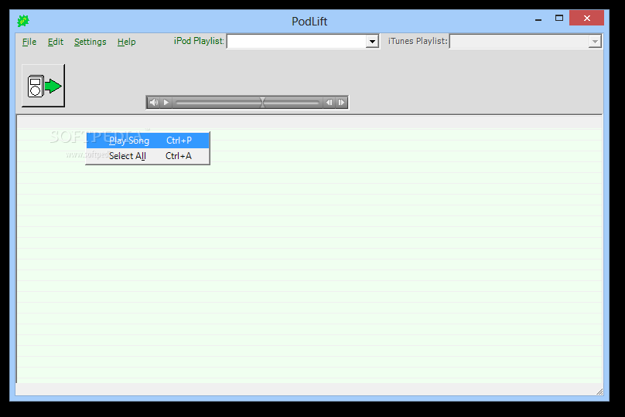Click the step backward button in player

[329, 103]
